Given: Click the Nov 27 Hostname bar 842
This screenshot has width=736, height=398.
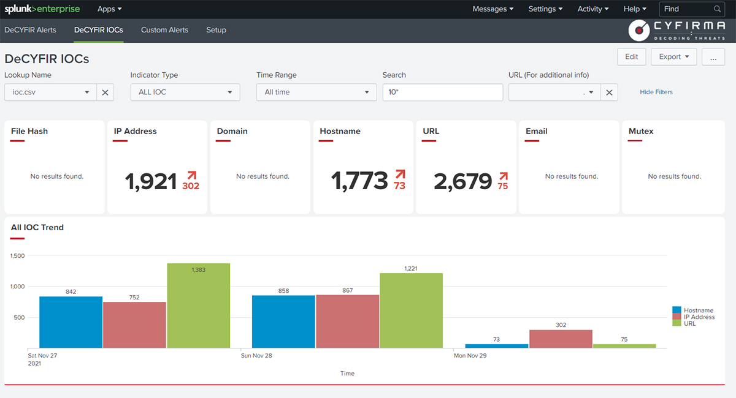Looking at the screenshot, I should pos(71,322).
